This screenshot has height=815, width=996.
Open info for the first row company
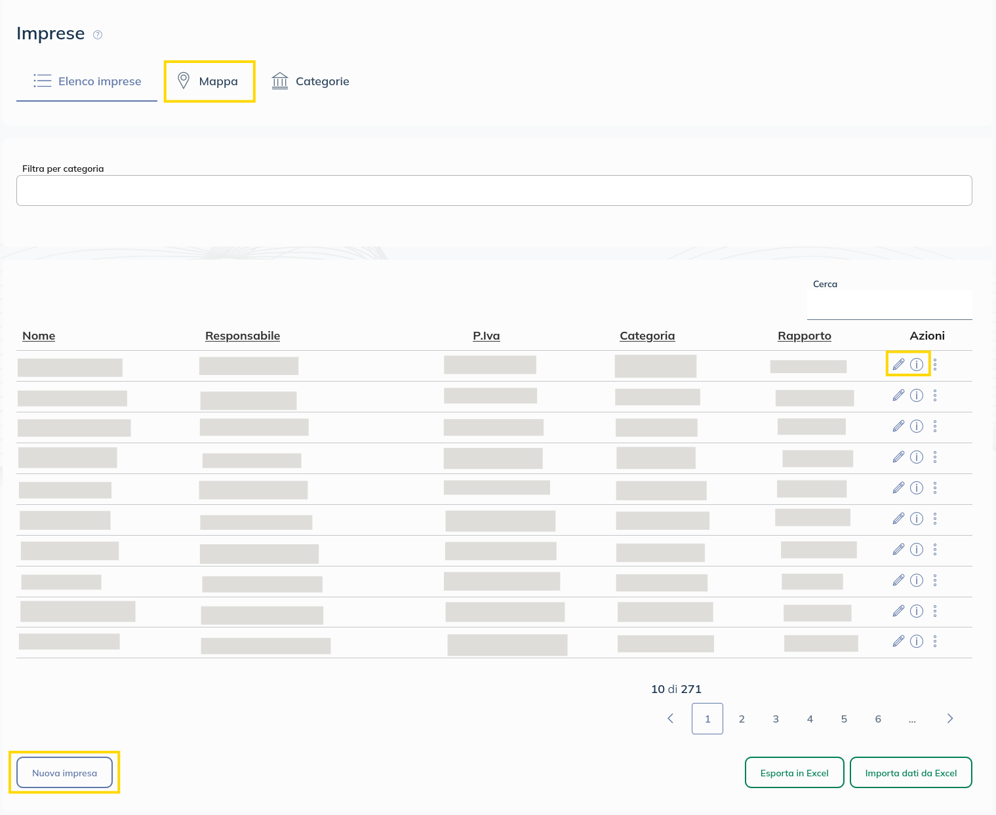(917, 364)
